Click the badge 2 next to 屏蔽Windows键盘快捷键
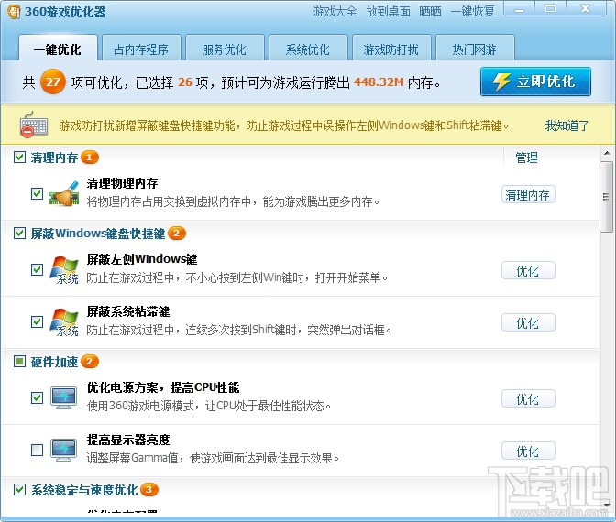616x522 pixels. (x=177, y=234)
